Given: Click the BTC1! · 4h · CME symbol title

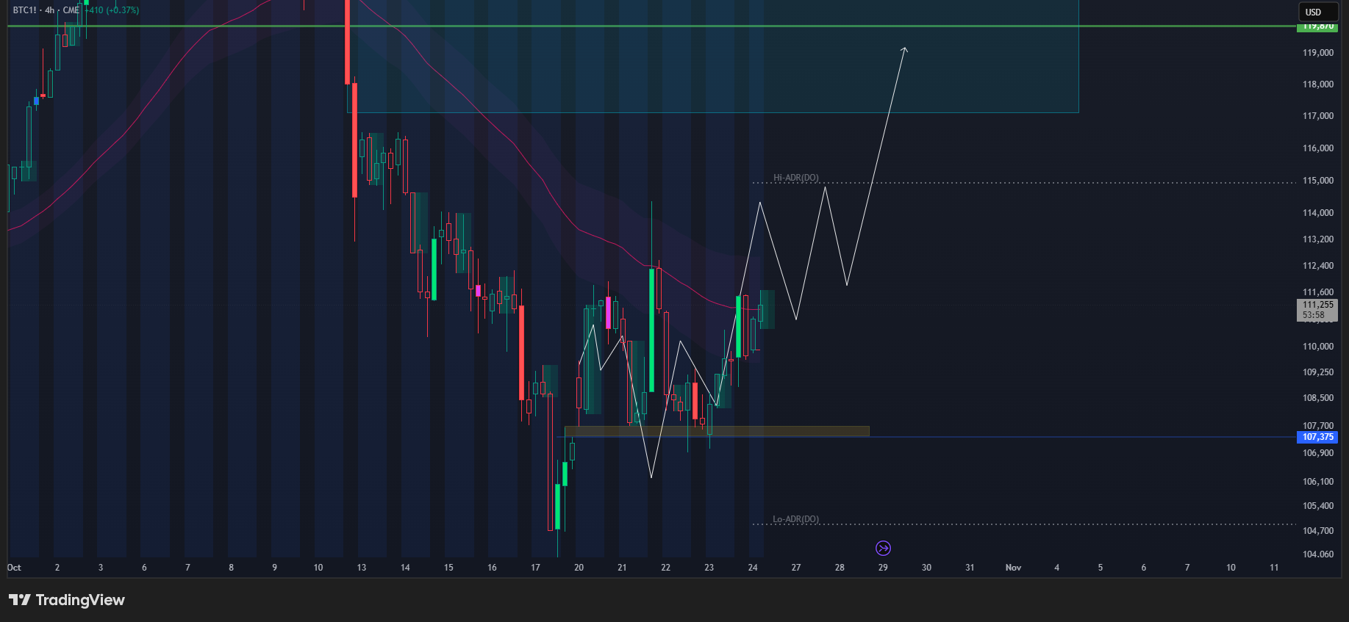Looking at the screenshot, I should [x=46, y=10].
